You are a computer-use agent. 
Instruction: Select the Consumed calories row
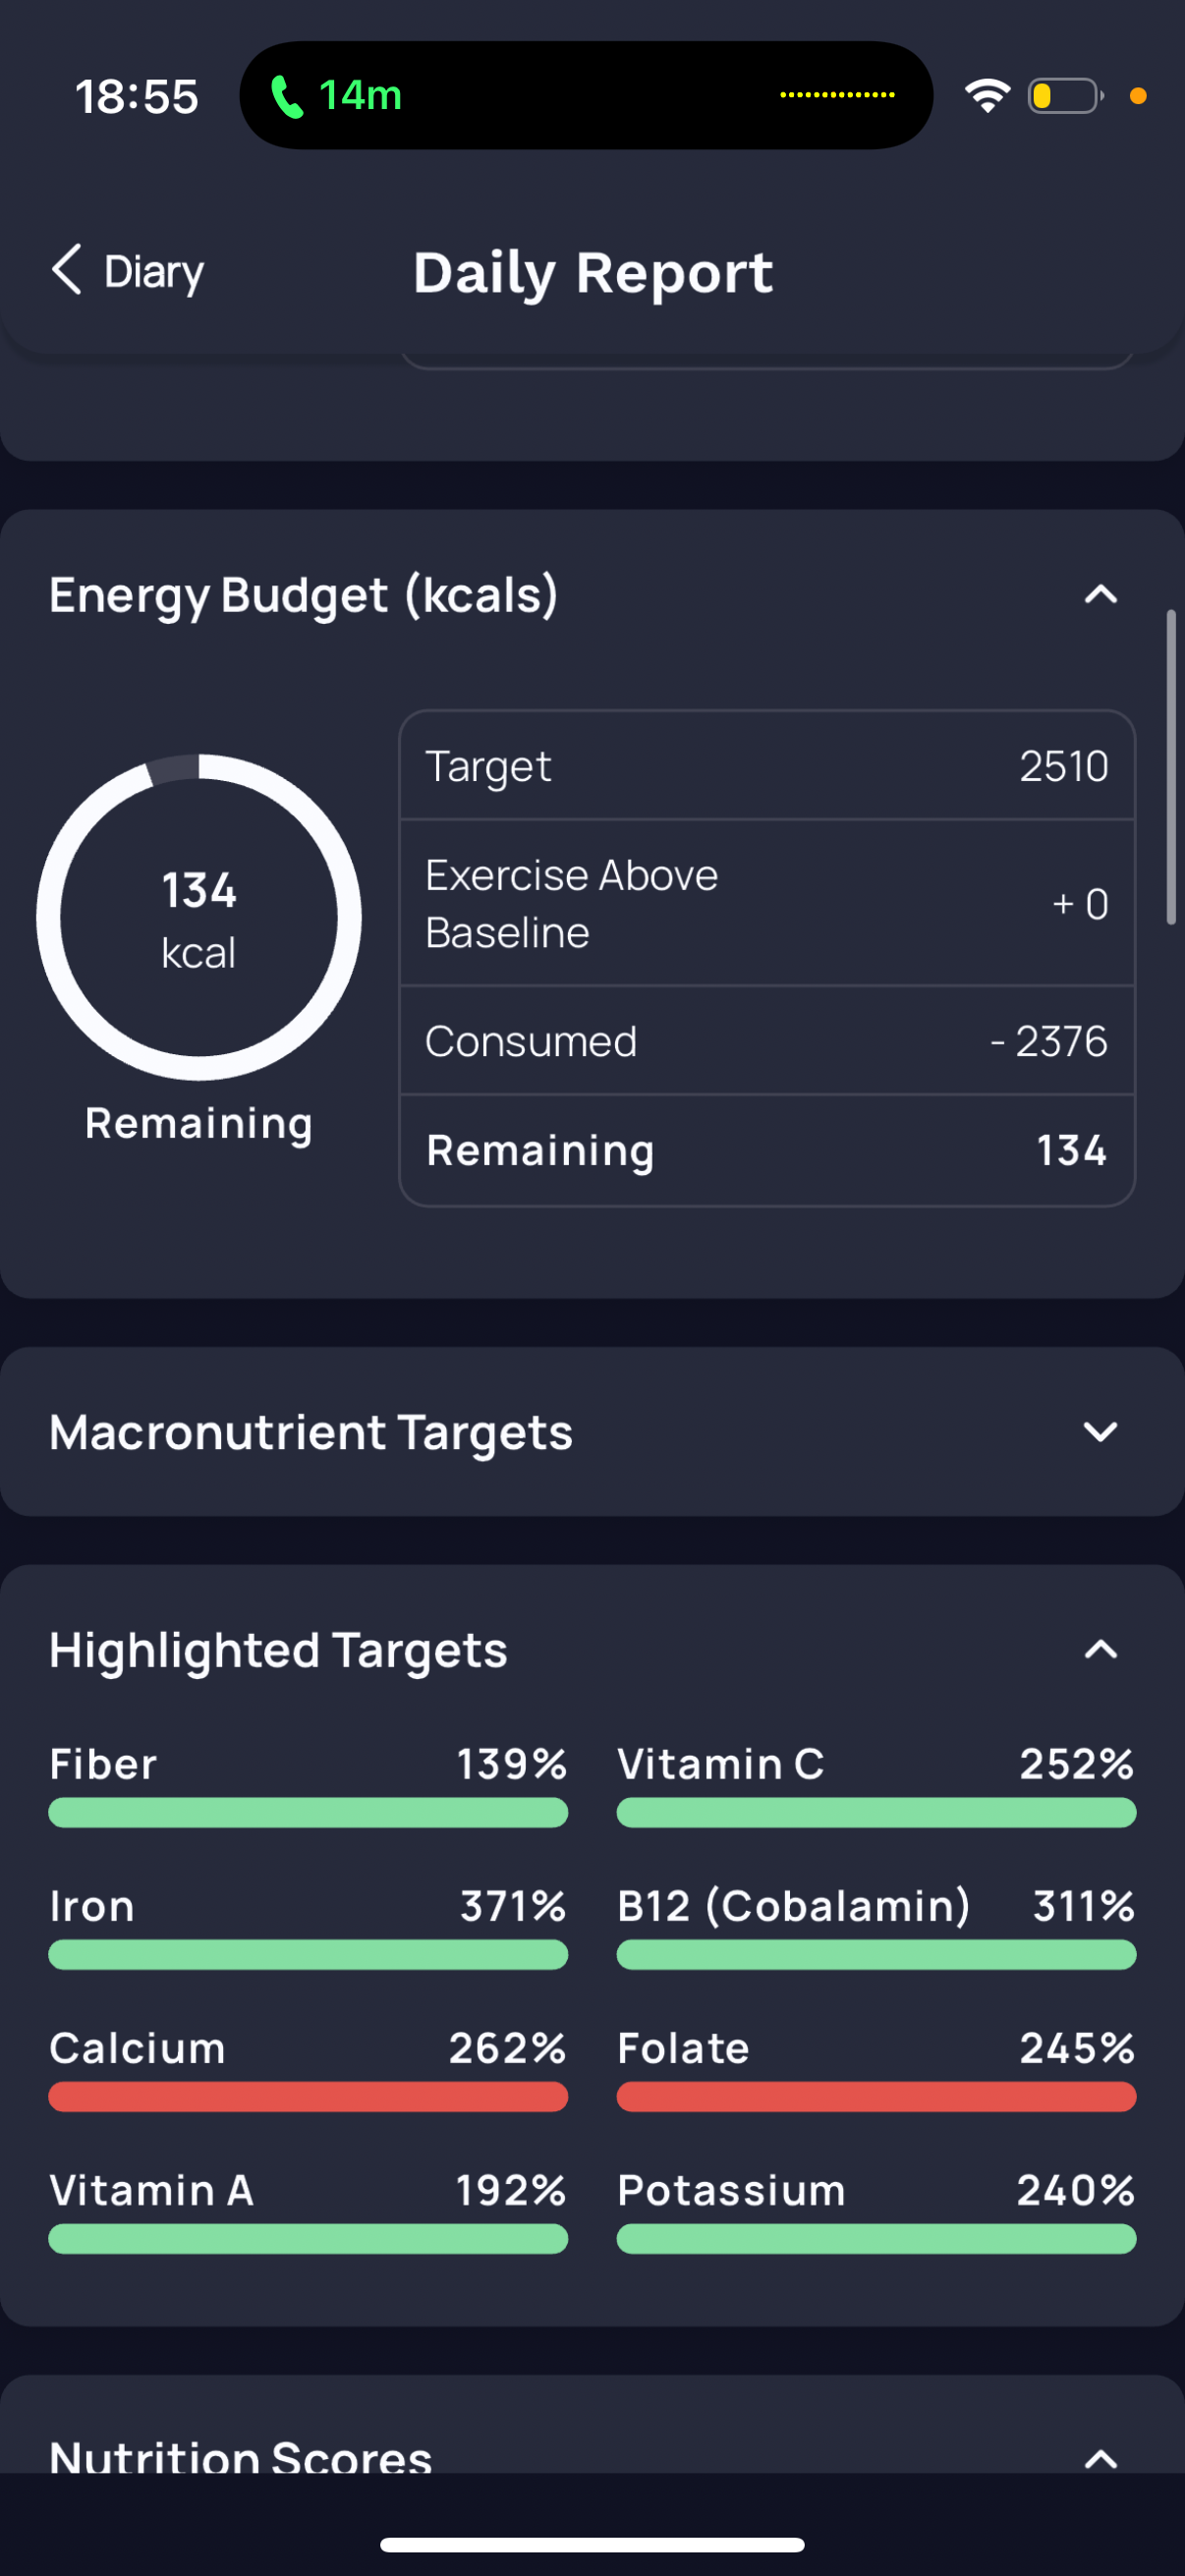tap(767, 1041)
